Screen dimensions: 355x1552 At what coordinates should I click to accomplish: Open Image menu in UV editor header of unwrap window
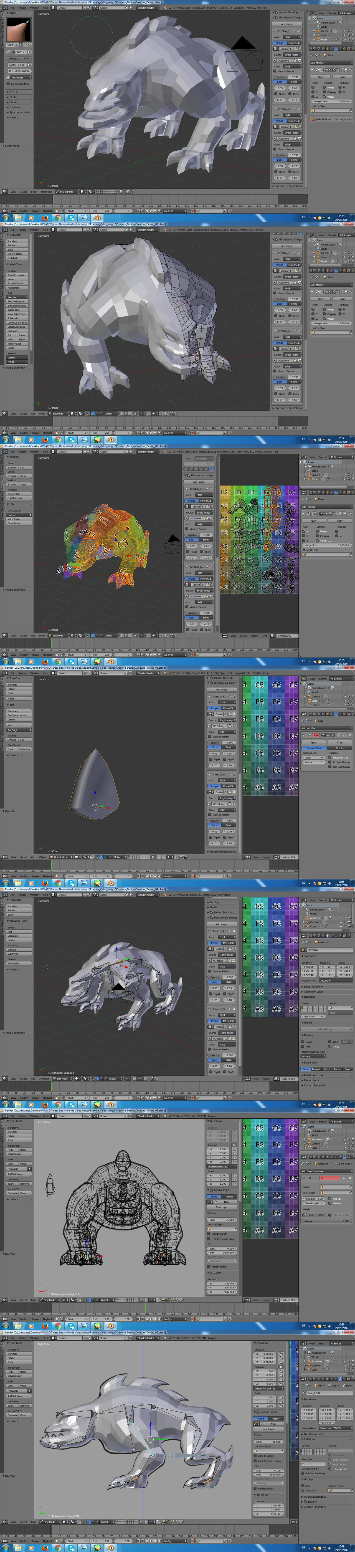[254, 636]
